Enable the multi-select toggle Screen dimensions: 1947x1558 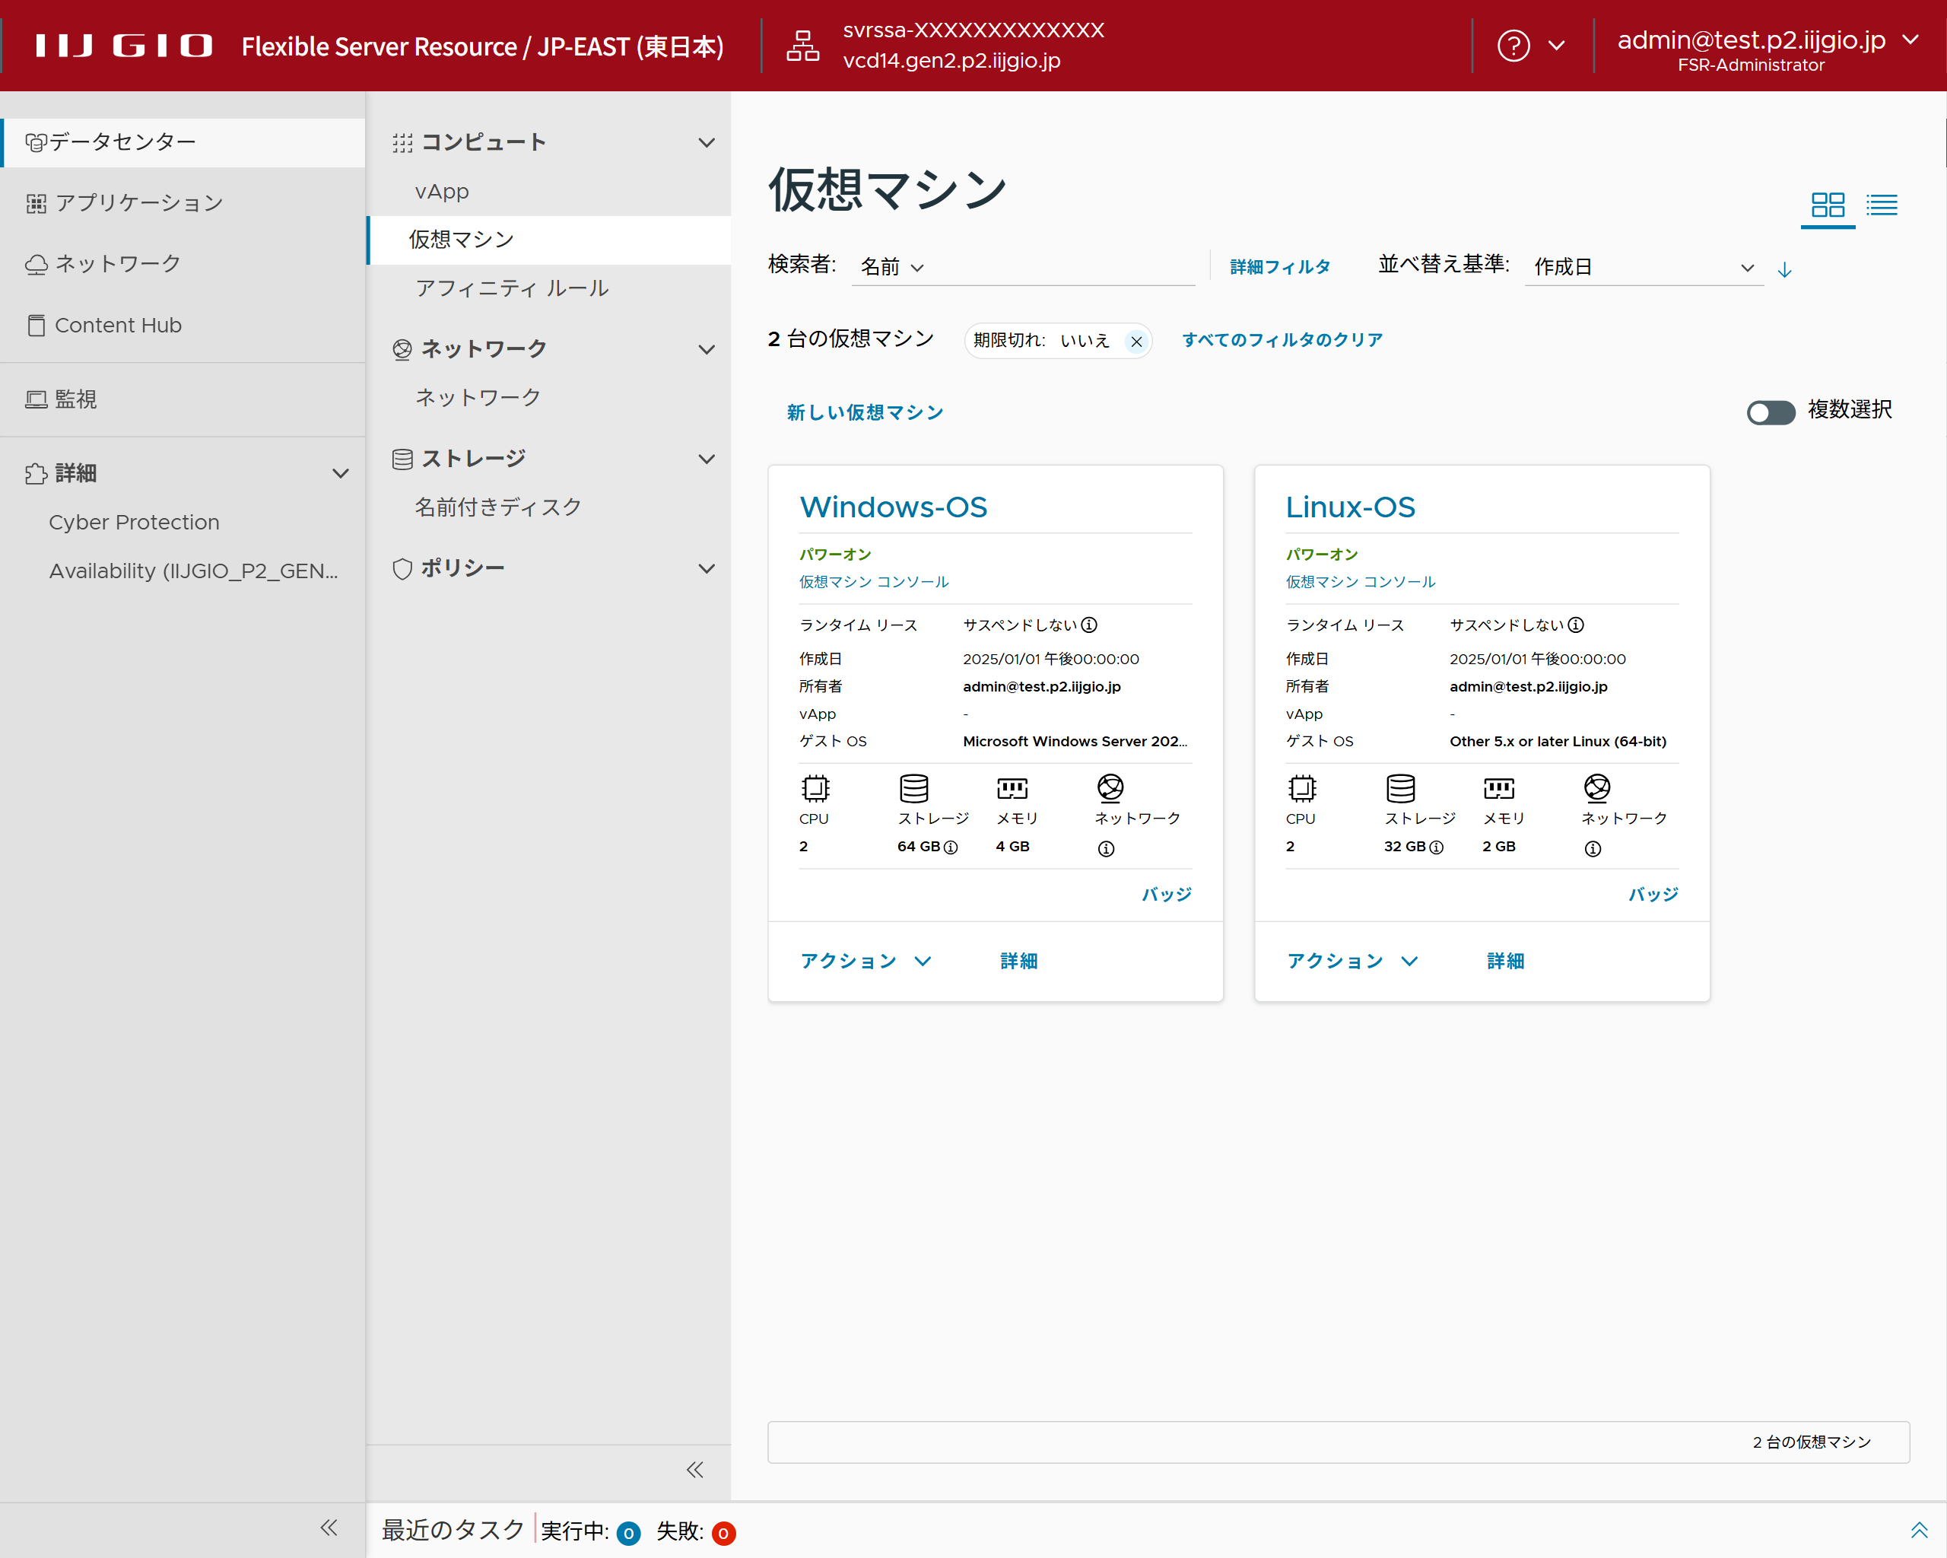1770,412
